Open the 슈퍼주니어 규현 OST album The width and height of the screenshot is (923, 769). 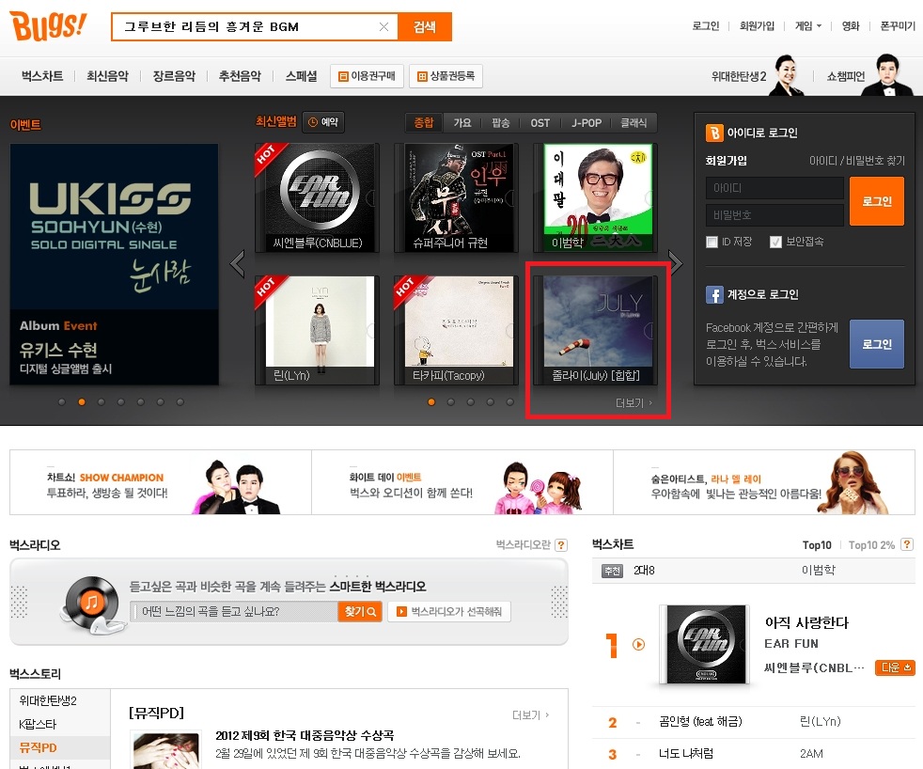(456, 197)
